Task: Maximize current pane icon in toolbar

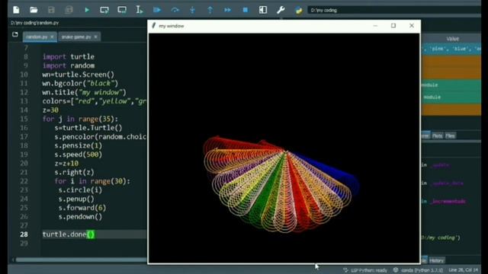Action: (x=263, y=10)
